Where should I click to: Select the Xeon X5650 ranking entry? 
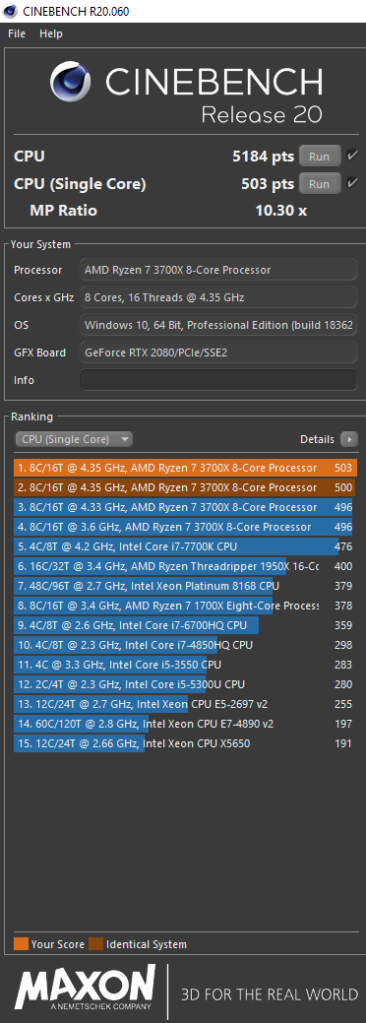(x=185, y=743)
